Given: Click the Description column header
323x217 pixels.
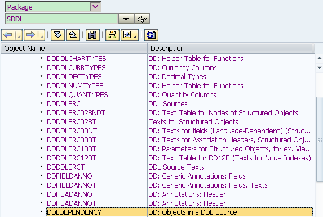Looking at the screenshot, I should click(231, 48).
